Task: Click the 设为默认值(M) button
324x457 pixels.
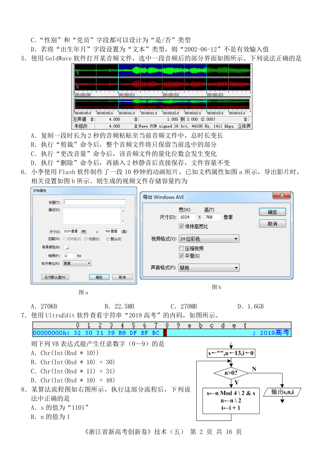Action: (55, 277)
